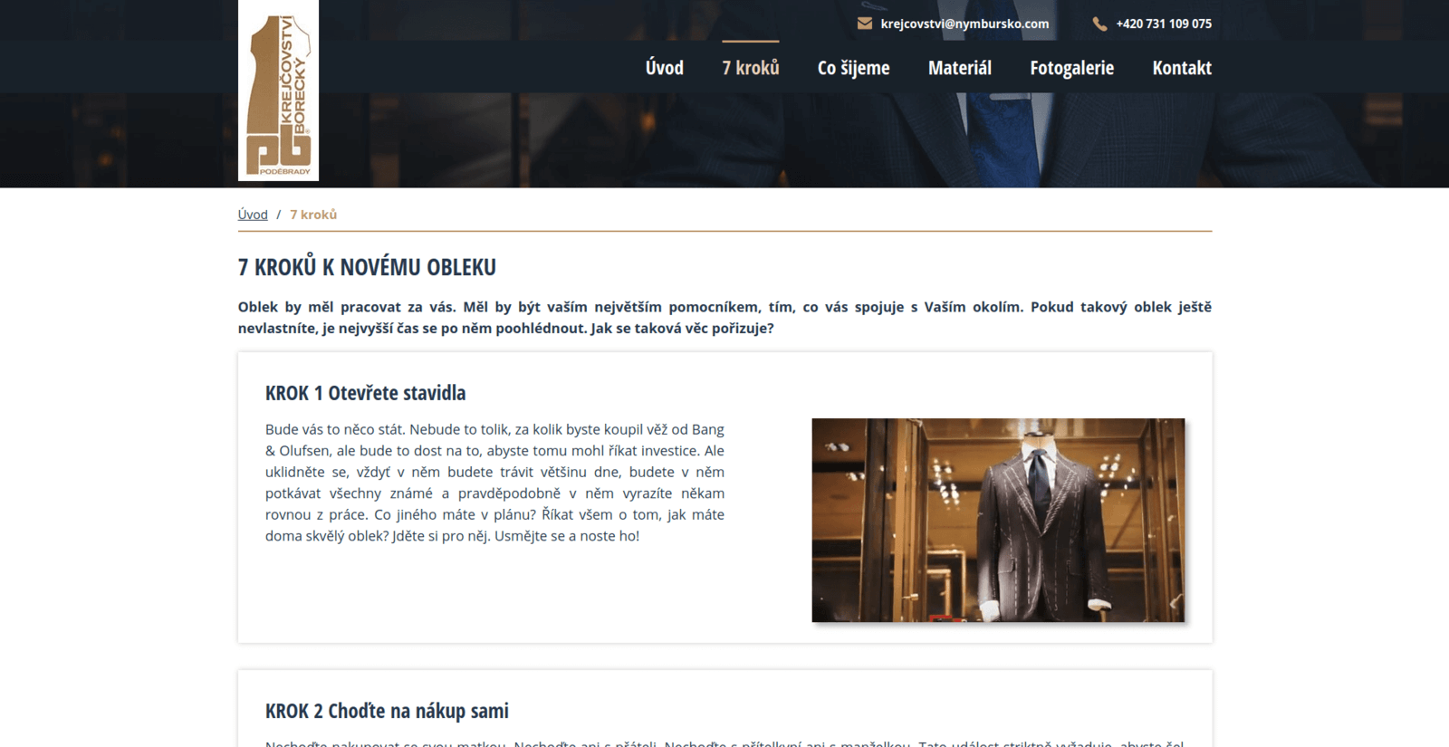Click the KROK 1 description paragraph

(494, 483)
